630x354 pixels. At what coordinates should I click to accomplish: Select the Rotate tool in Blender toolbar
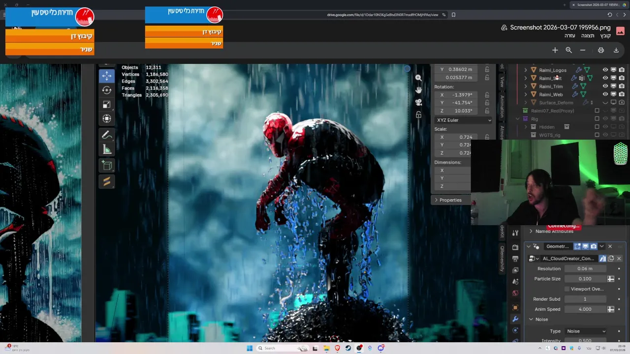click(107, 90)
